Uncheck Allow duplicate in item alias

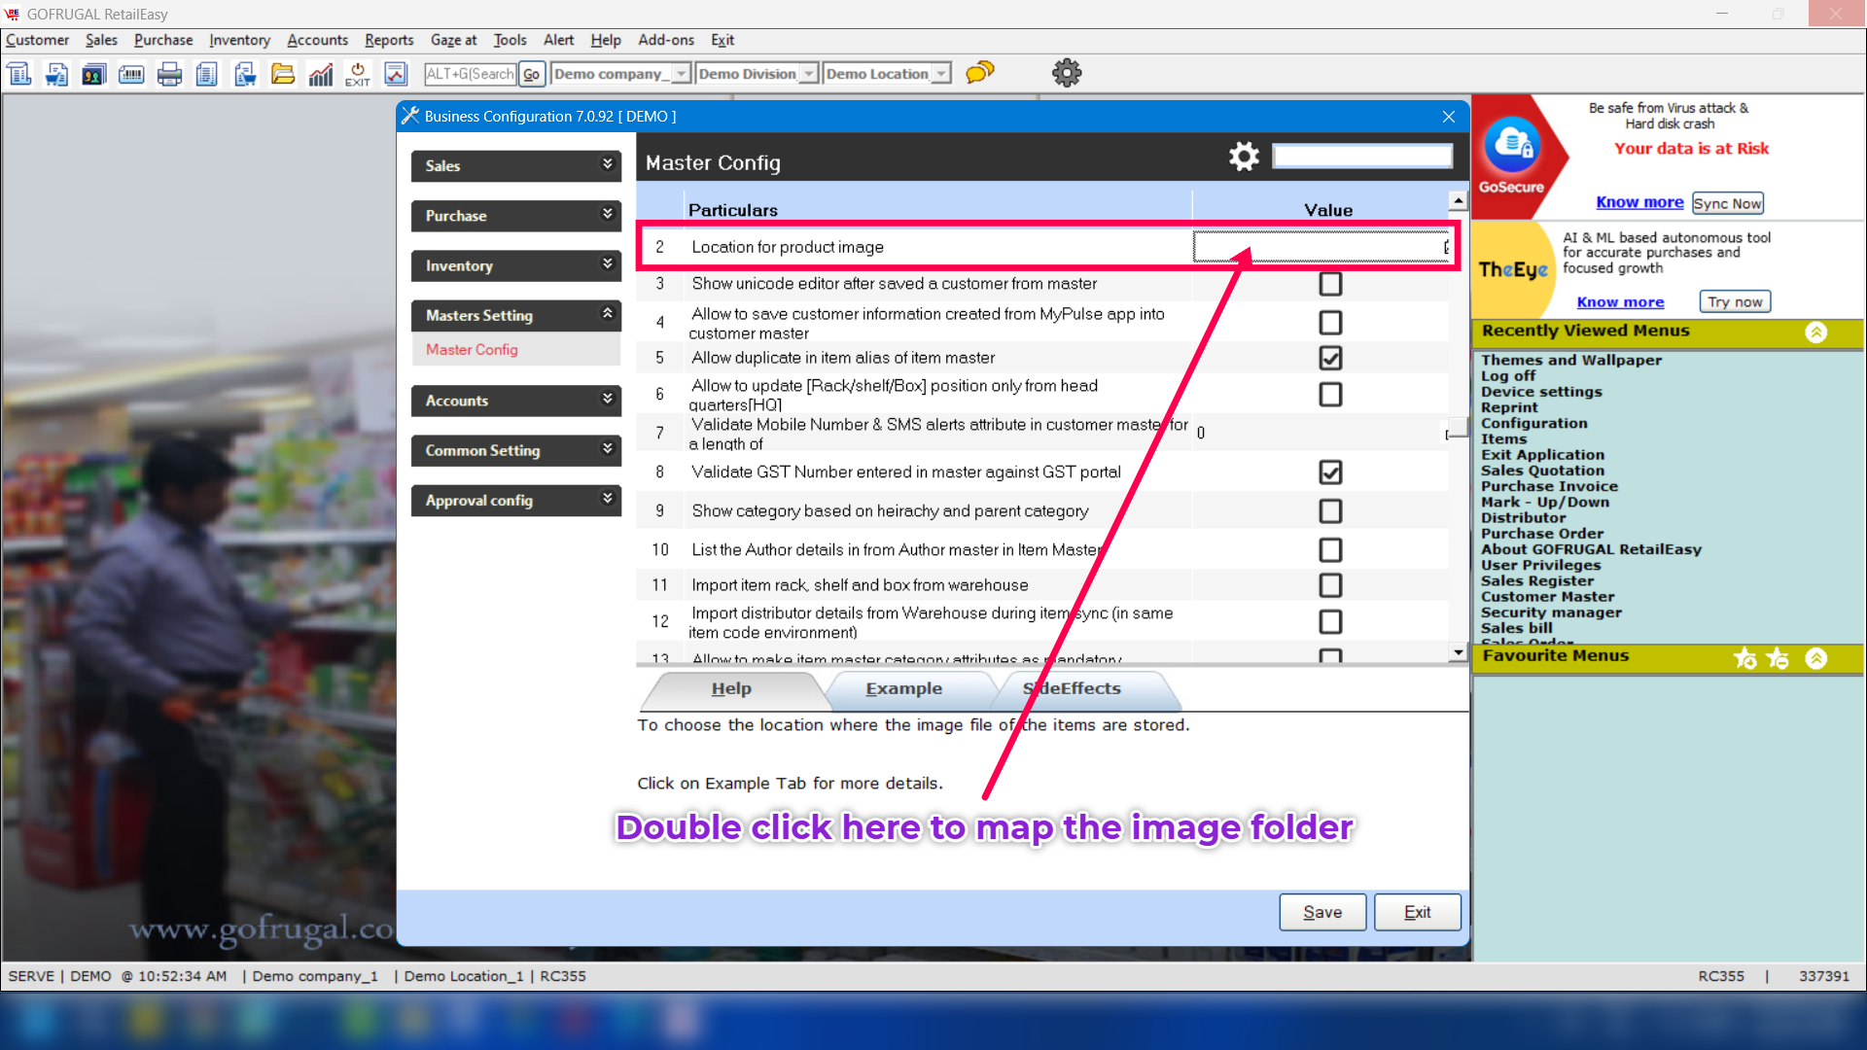(x=1330, y=358)
